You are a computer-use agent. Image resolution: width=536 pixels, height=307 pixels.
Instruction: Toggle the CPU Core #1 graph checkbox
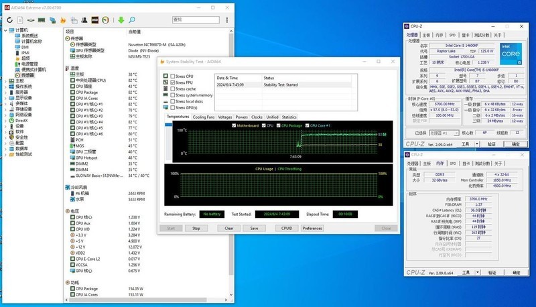click(x=307, y=126)
